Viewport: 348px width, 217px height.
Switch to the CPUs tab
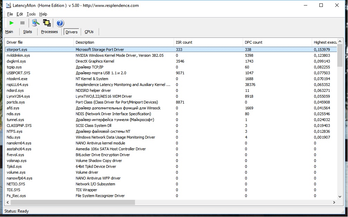click(x=89, y=32)
